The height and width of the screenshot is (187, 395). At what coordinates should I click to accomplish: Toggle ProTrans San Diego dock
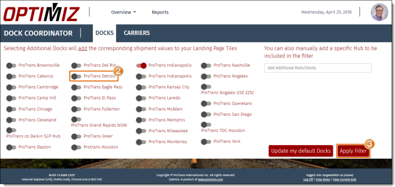click(x=206, y=114)
